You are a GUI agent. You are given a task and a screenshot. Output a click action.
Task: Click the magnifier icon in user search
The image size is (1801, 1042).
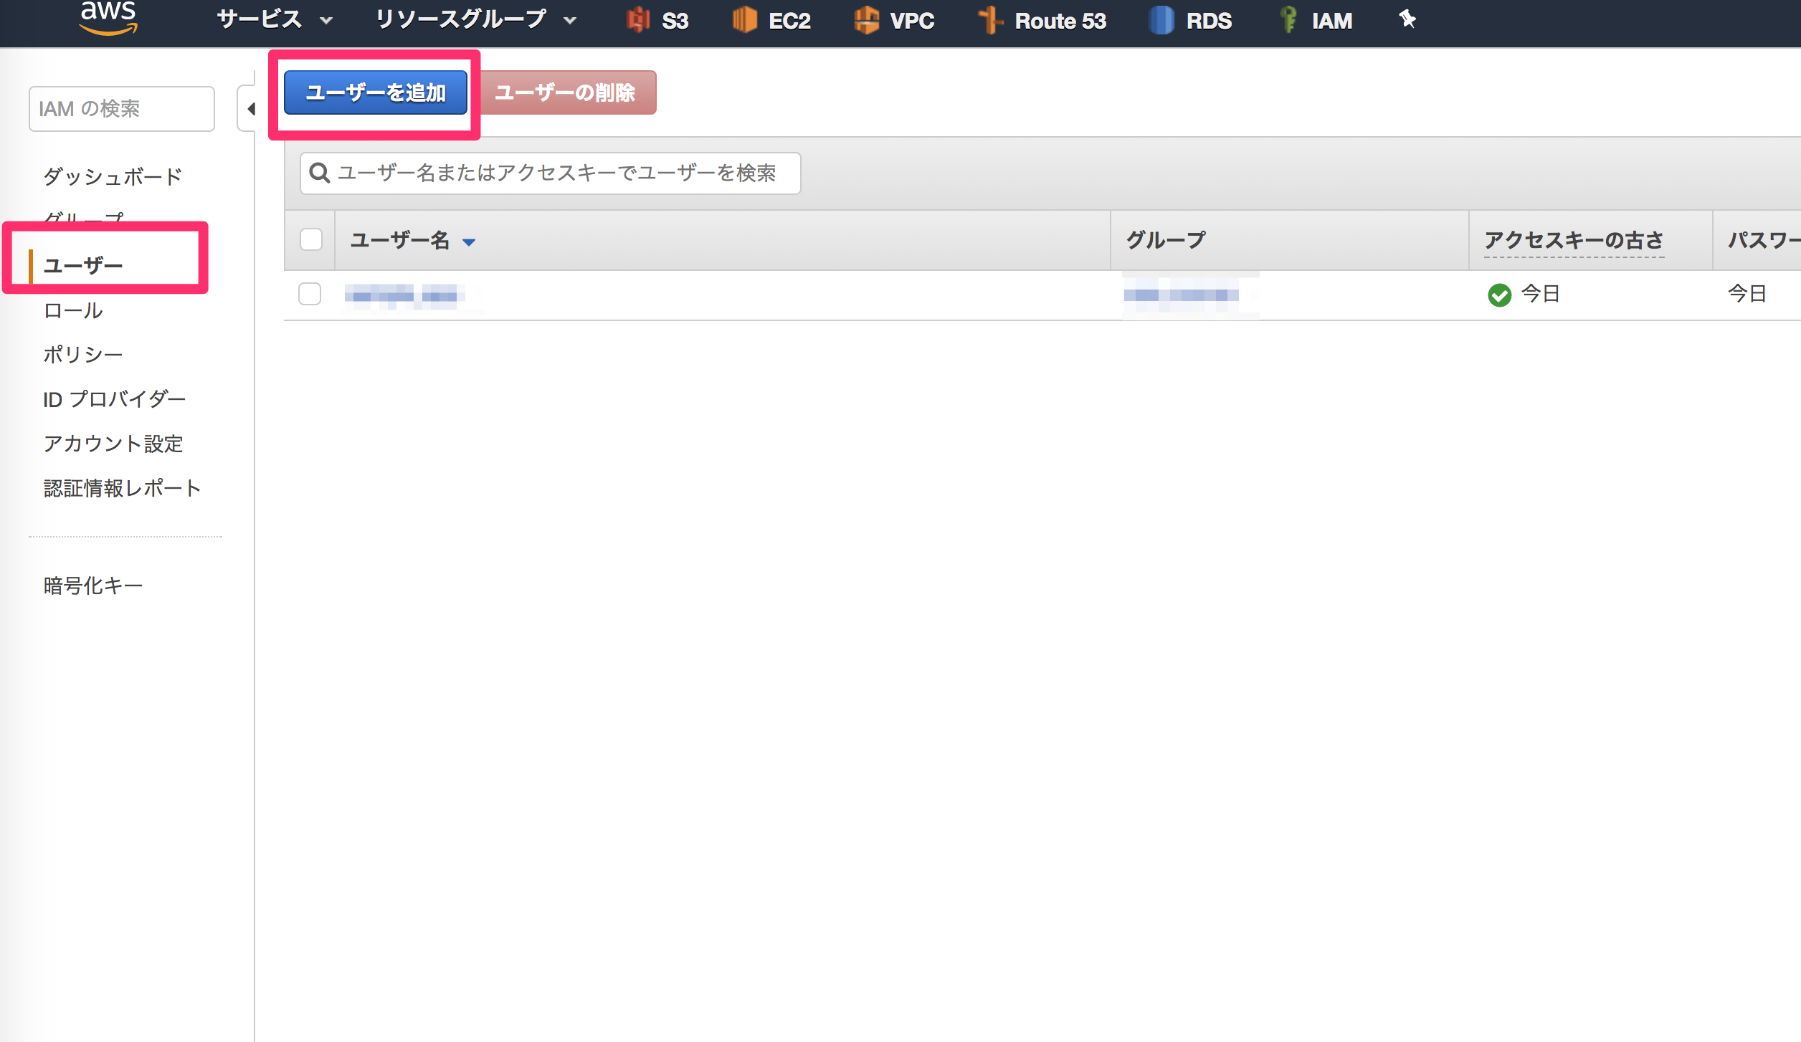tap(320, 173)
